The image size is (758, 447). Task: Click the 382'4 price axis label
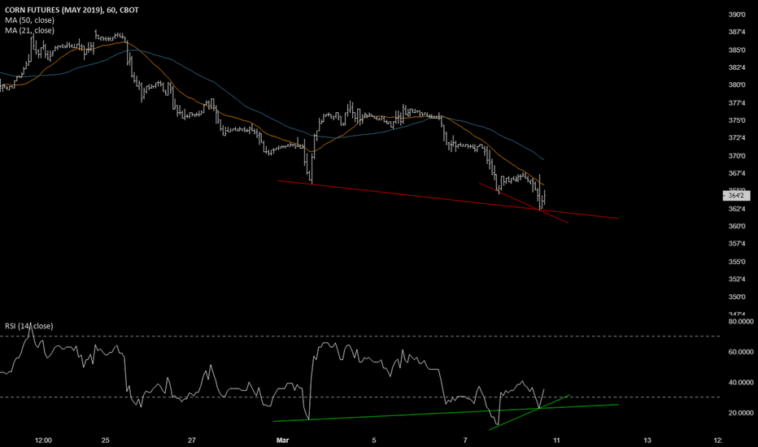736,67
